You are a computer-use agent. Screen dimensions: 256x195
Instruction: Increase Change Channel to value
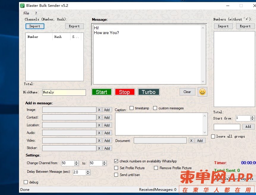[104, 162]
